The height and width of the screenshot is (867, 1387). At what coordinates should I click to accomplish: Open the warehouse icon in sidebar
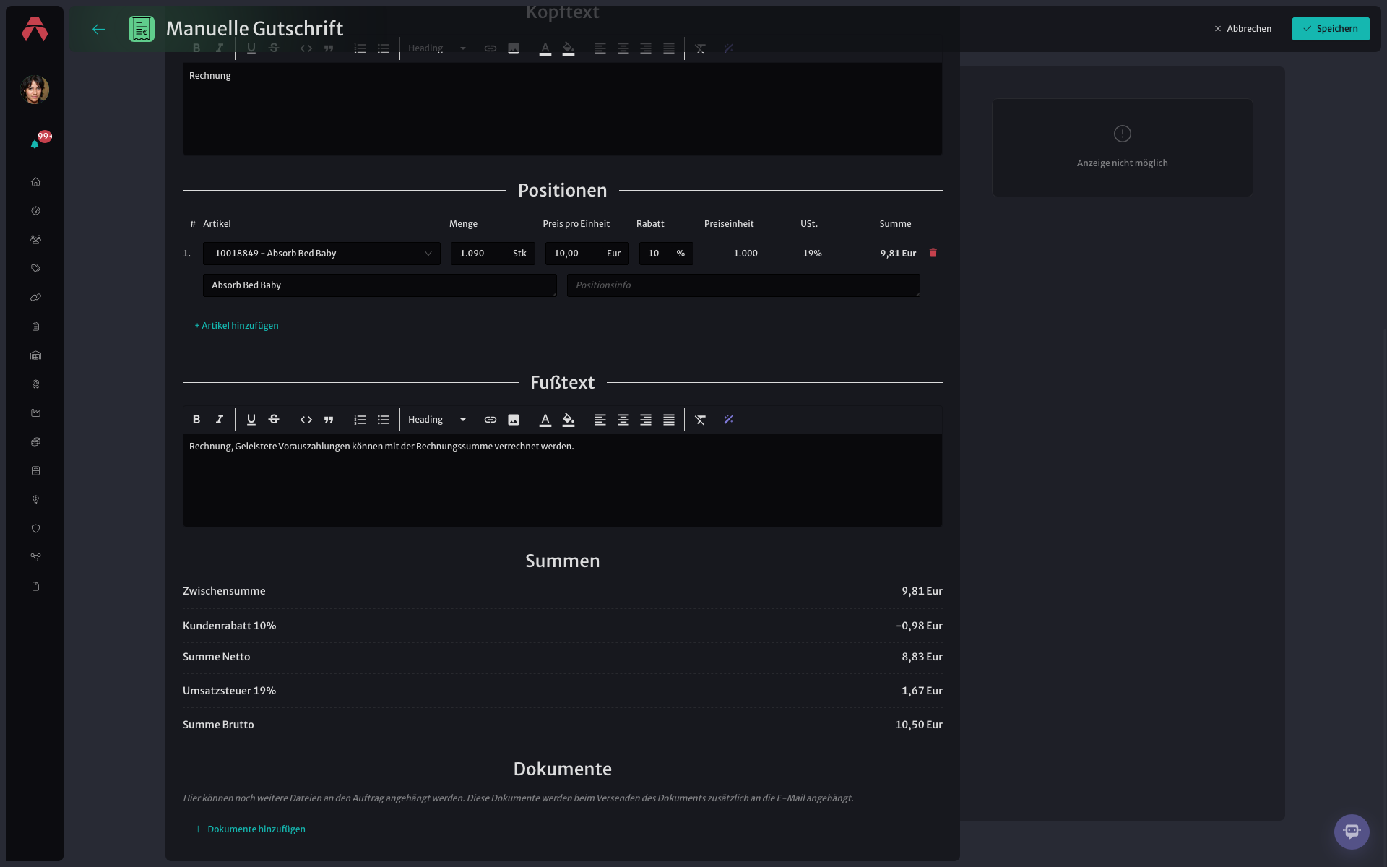point(35,355)
